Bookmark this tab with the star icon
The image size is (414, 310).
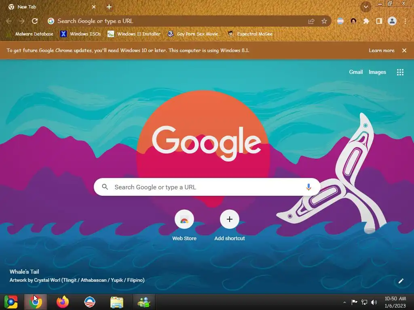coord(324,21)
